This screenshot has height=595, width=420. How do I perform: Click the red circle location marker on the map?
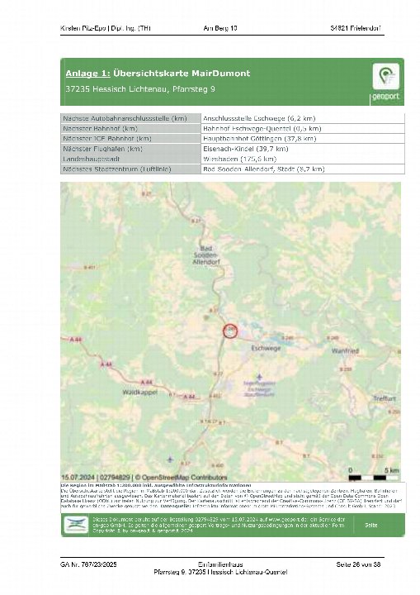tap(230, 331)
